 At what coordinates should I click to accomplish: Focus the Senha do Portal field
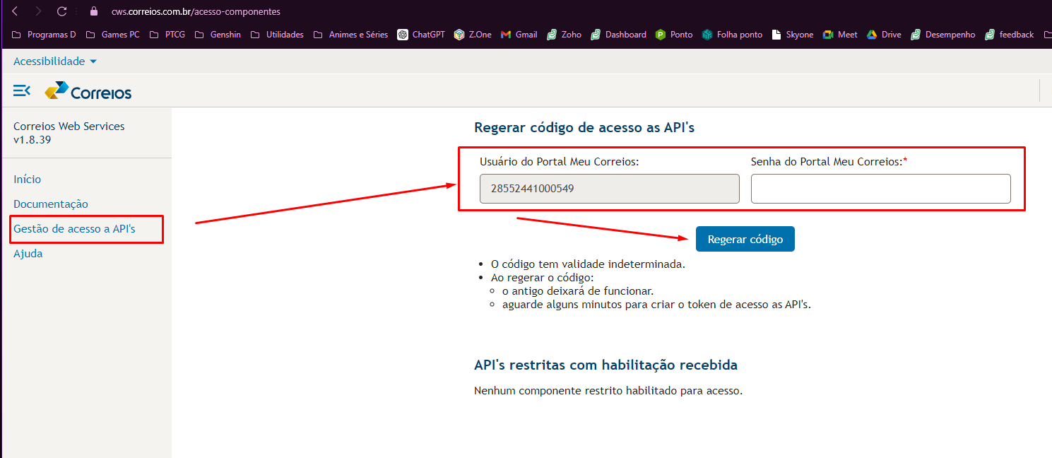(881, 189)
